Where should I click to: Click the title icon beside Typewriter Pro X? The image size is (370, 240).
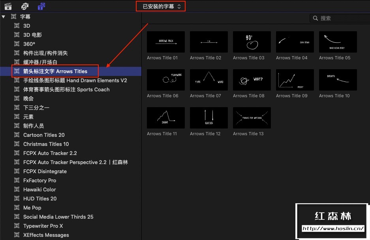(x=17, y=226)
